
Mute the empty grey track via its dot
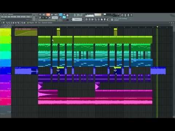pyautogui.click(x=10, y=112)
